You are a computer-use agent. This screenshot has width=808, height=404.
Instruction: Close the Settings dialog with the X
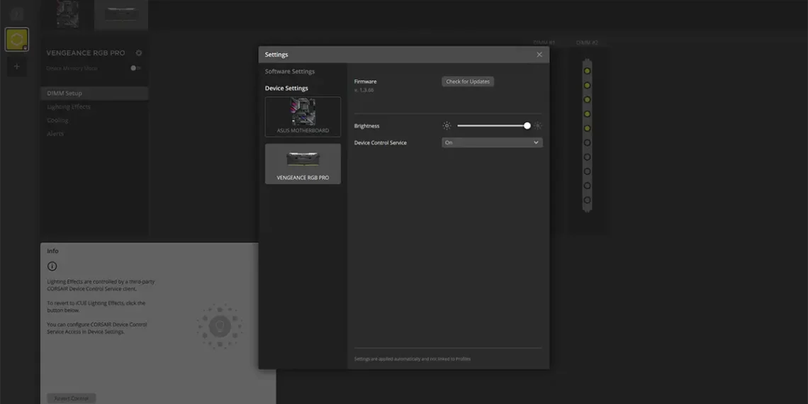pos(539,55)
